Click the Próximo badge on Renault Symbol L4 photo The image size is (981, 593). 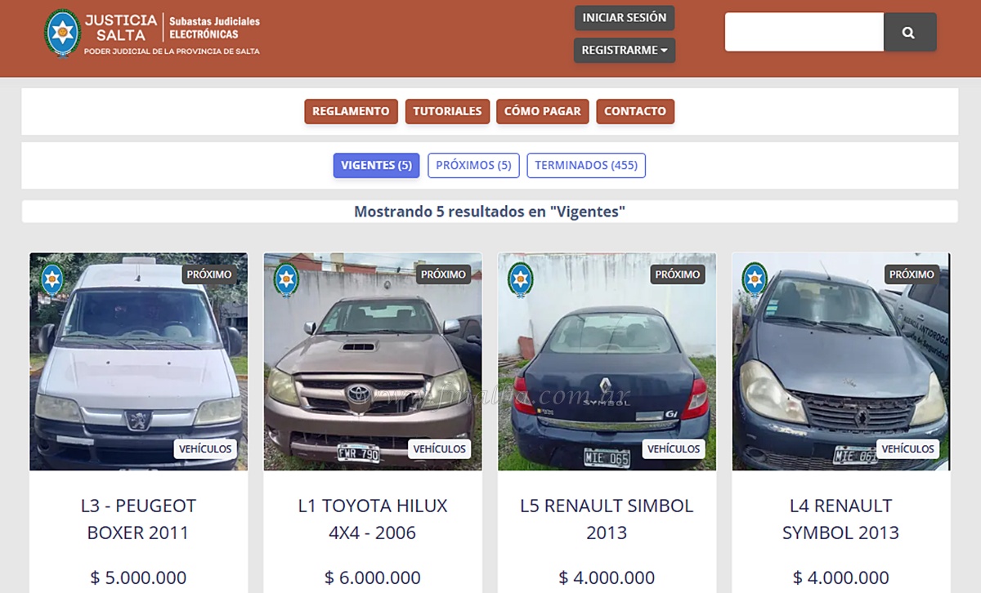[912, 274]
